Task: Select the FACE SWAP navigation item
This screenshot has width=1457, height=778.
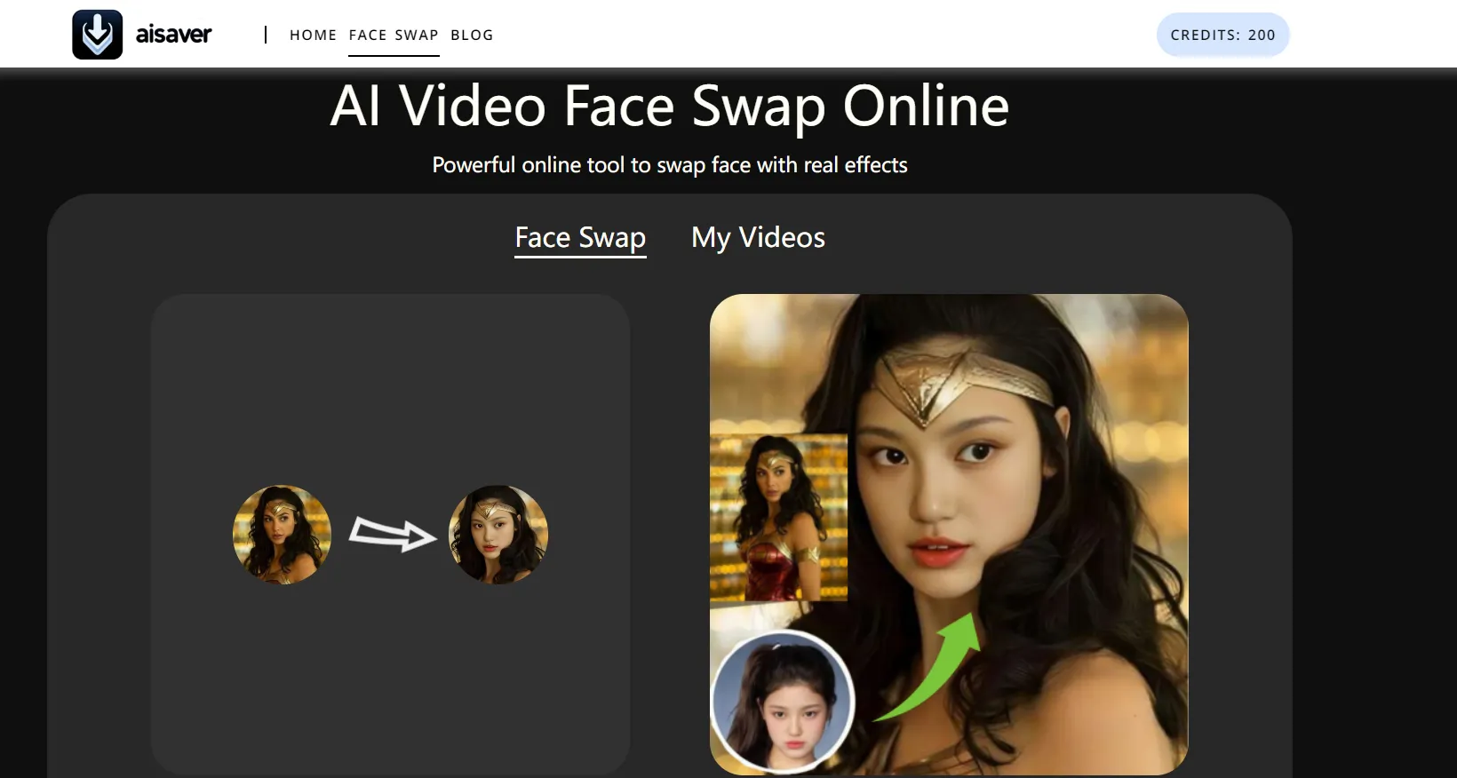Action: click(x=394, y=35)
